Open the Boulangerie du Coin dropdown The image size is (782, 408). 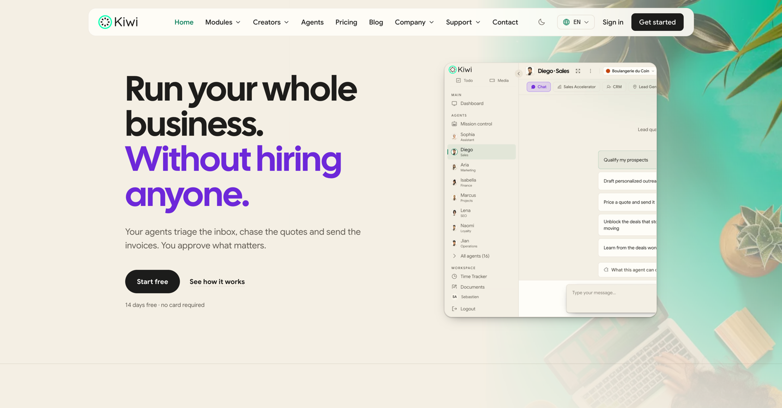coord(630,71)
